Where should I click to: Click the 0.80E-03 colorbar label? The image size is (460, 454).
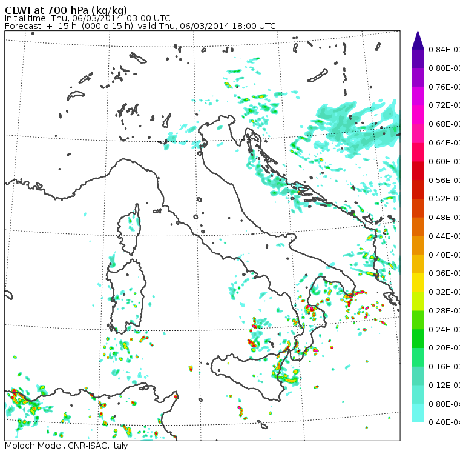click(444, 68)
